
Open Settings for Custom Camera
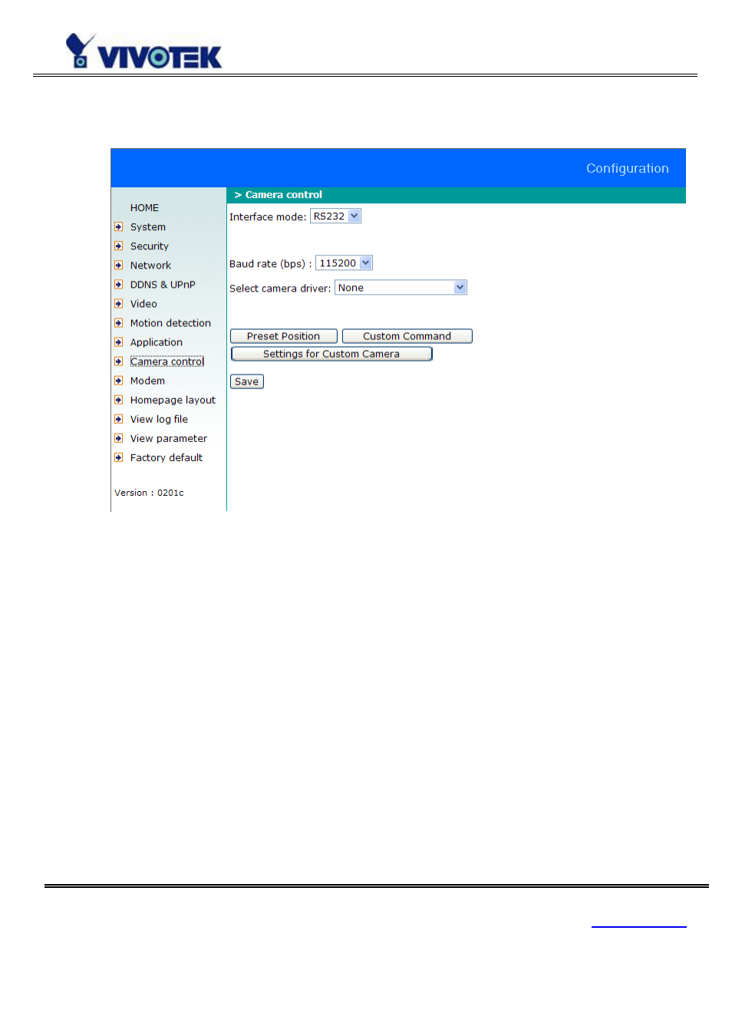[x=331, y=354]
